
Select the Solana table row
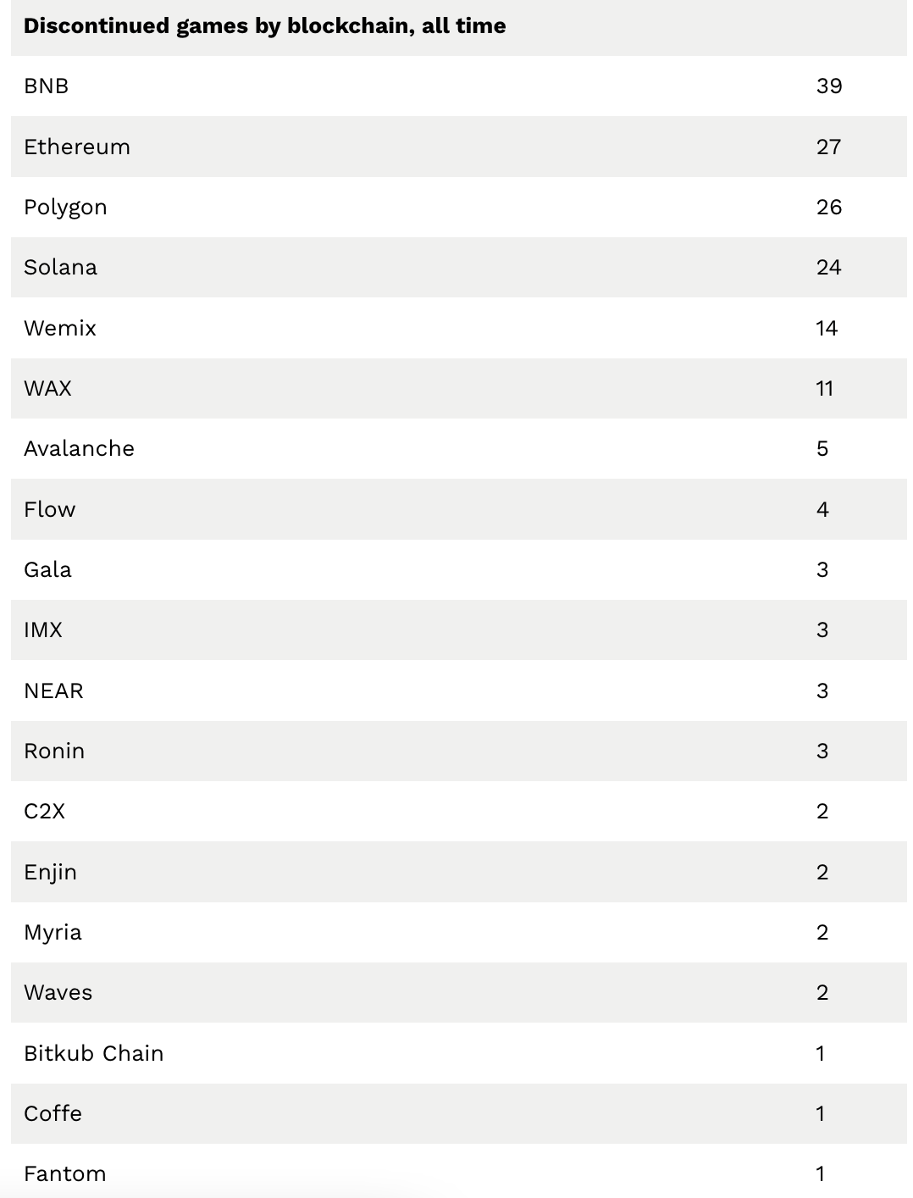point(458,267)
